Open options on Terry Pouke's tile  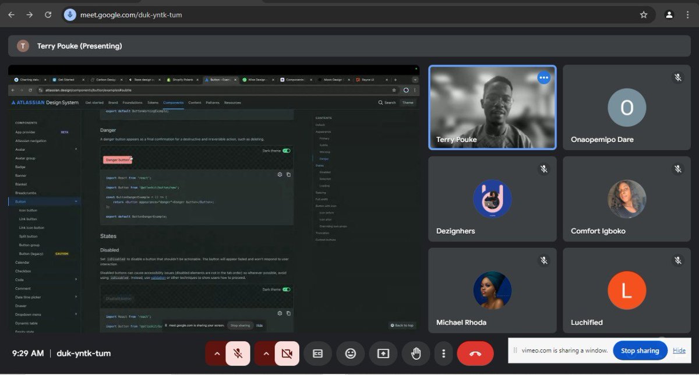pos(544,77)
